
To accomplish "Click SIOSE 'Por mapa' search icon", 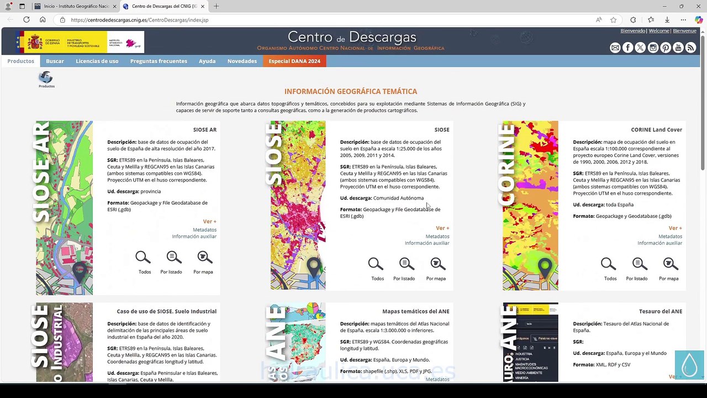I will [438, 264].
